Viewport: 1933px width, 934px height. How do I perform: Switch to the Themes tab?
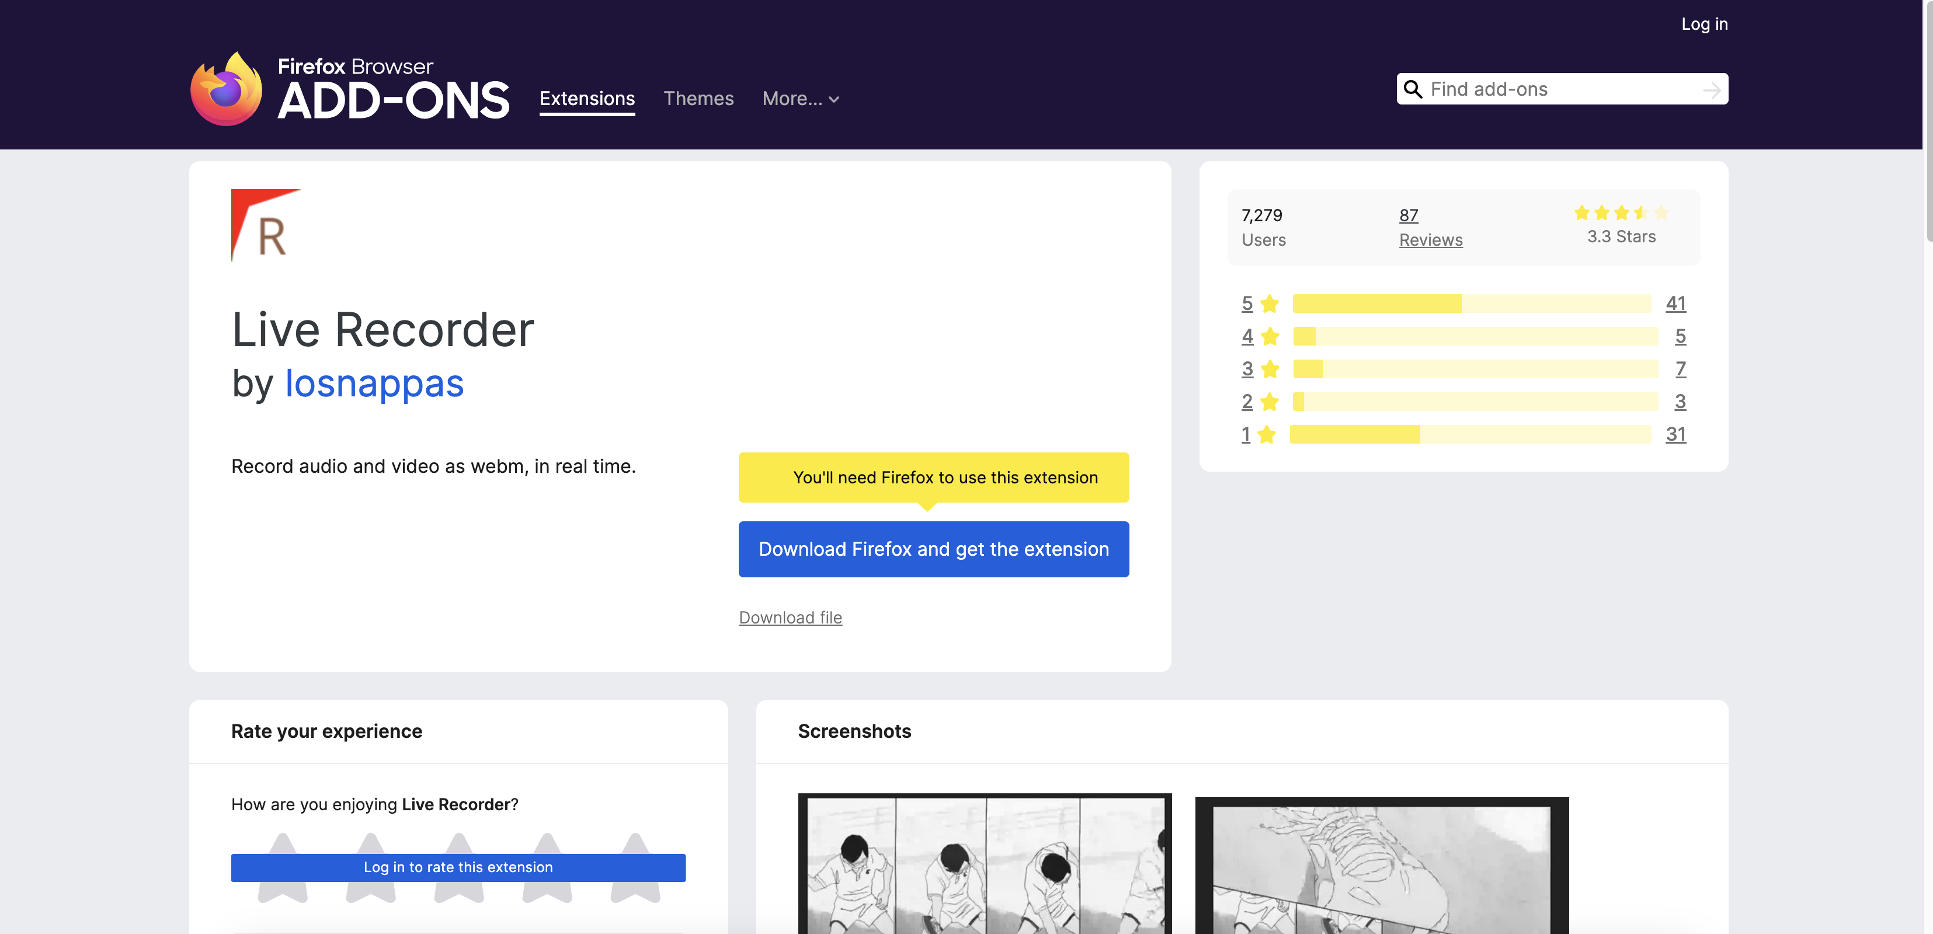click(698, 98)
